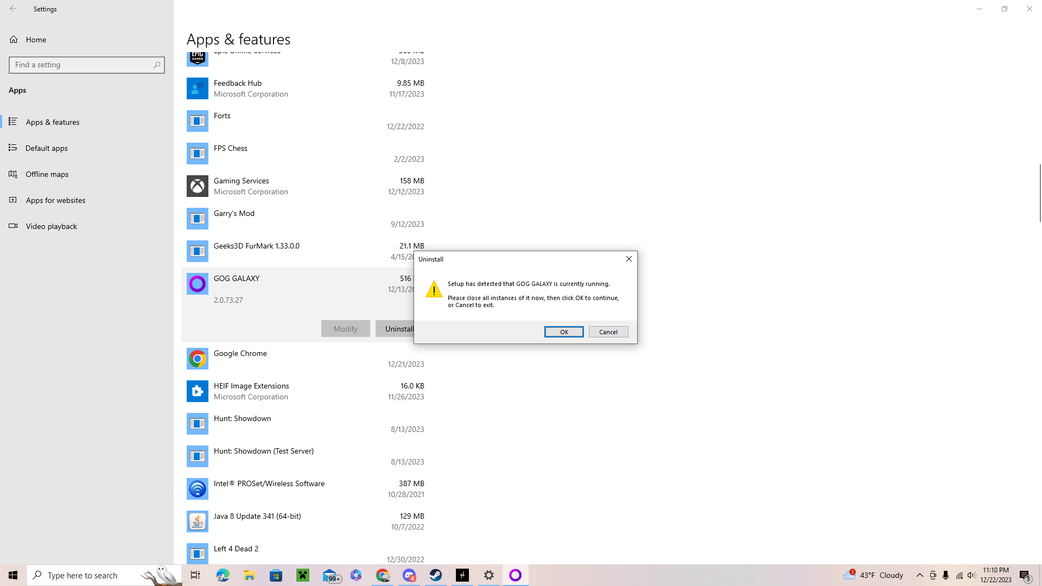The image size is (1042, 586).
Task: Click the Java 8 Update coffee cup icon
Action: pos(197,521)
